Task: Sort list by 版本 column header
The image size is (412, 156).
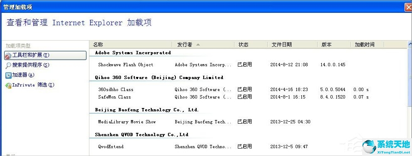Action: point(334,45)
